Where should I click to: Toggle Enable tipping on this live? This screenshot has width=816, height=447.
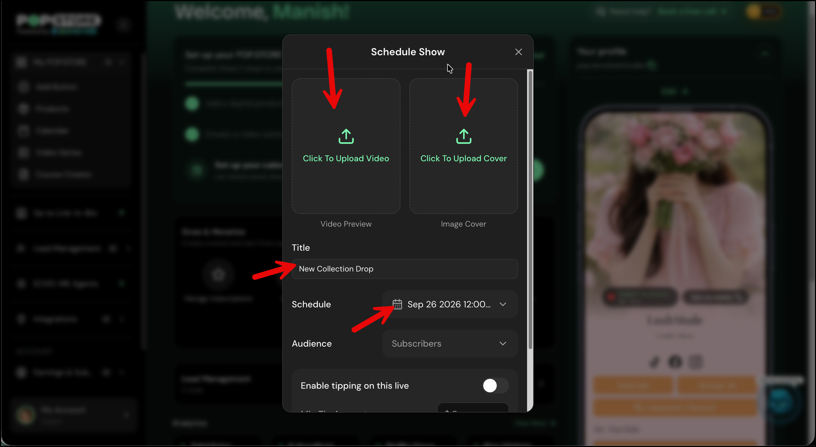495,385
